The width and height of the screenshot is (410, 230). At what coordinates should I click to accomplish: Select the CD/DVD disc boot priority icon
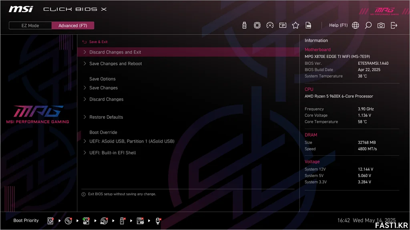tap(68, 221)
